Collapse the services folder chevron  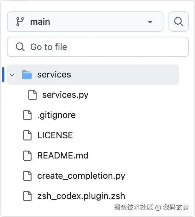click(12, 75)
